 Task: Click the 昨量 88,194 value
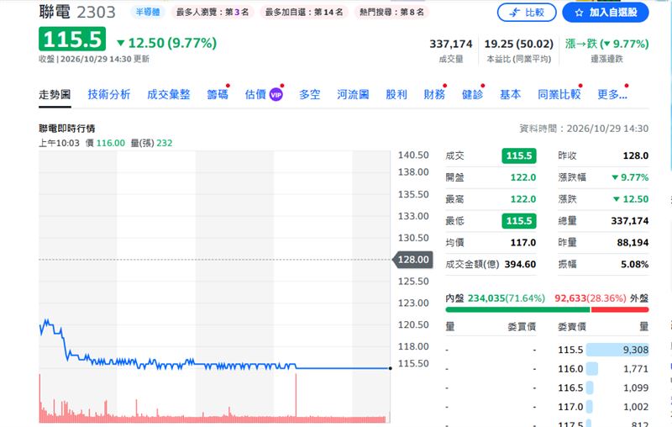pos(633,243)
